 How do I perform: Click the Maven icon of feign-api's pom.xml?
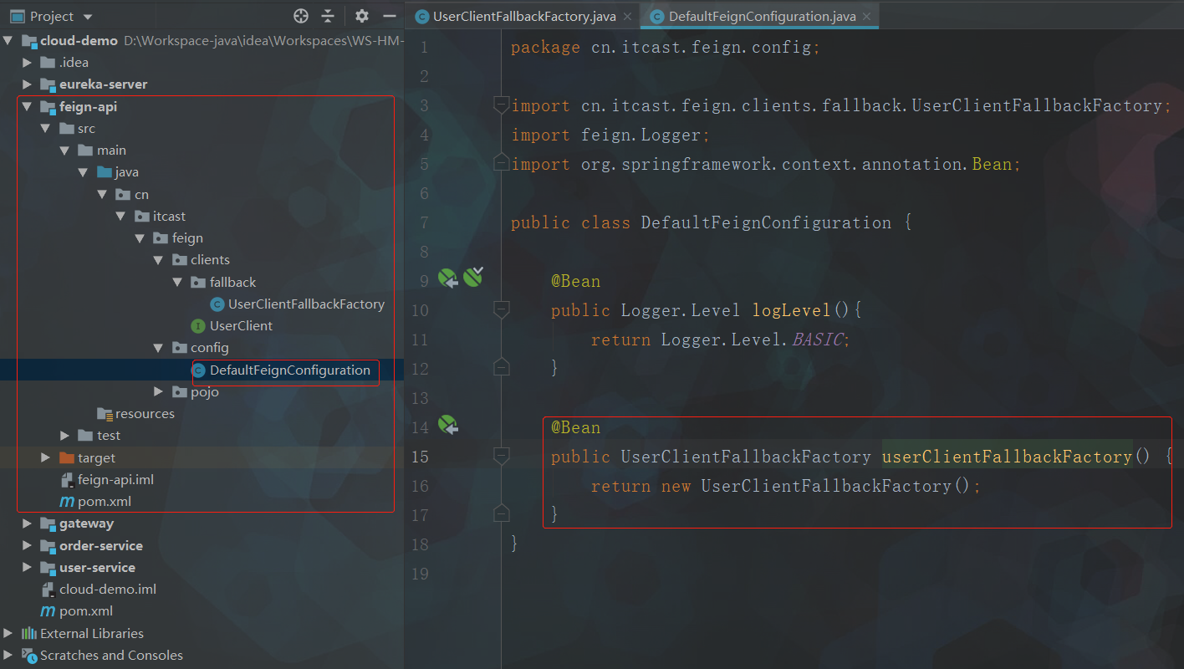tap(67, 502)
